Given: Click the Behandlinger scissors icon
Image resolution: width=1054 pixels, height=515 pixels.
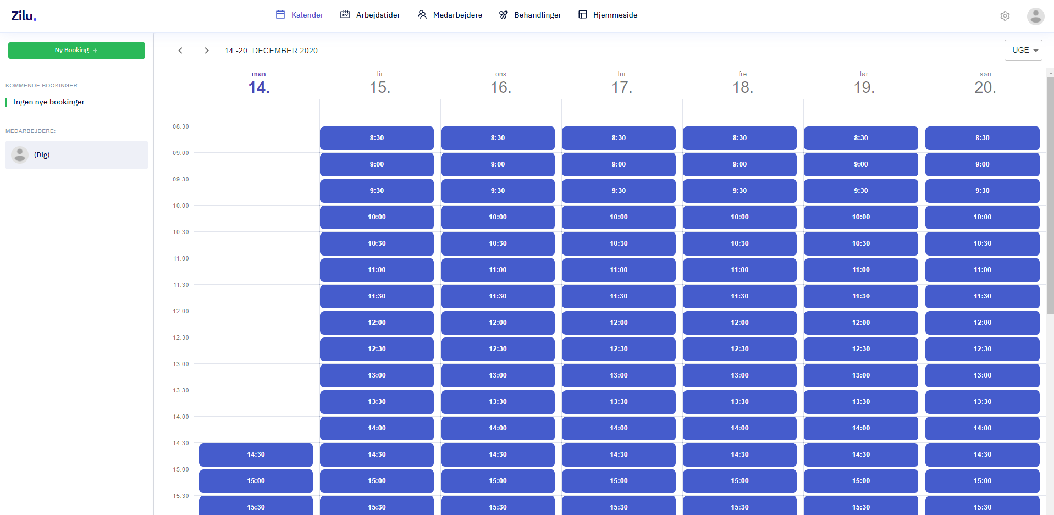Looking at the screenshot, I should point(503,15).
